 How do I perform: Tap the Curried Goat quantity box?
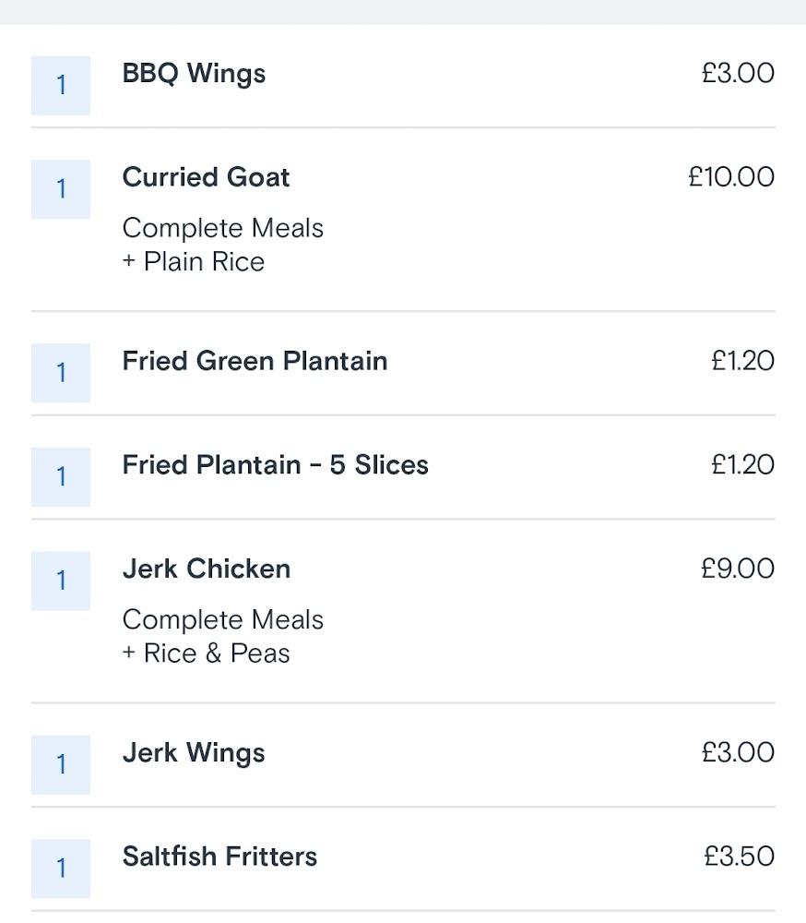click(61, 189)
